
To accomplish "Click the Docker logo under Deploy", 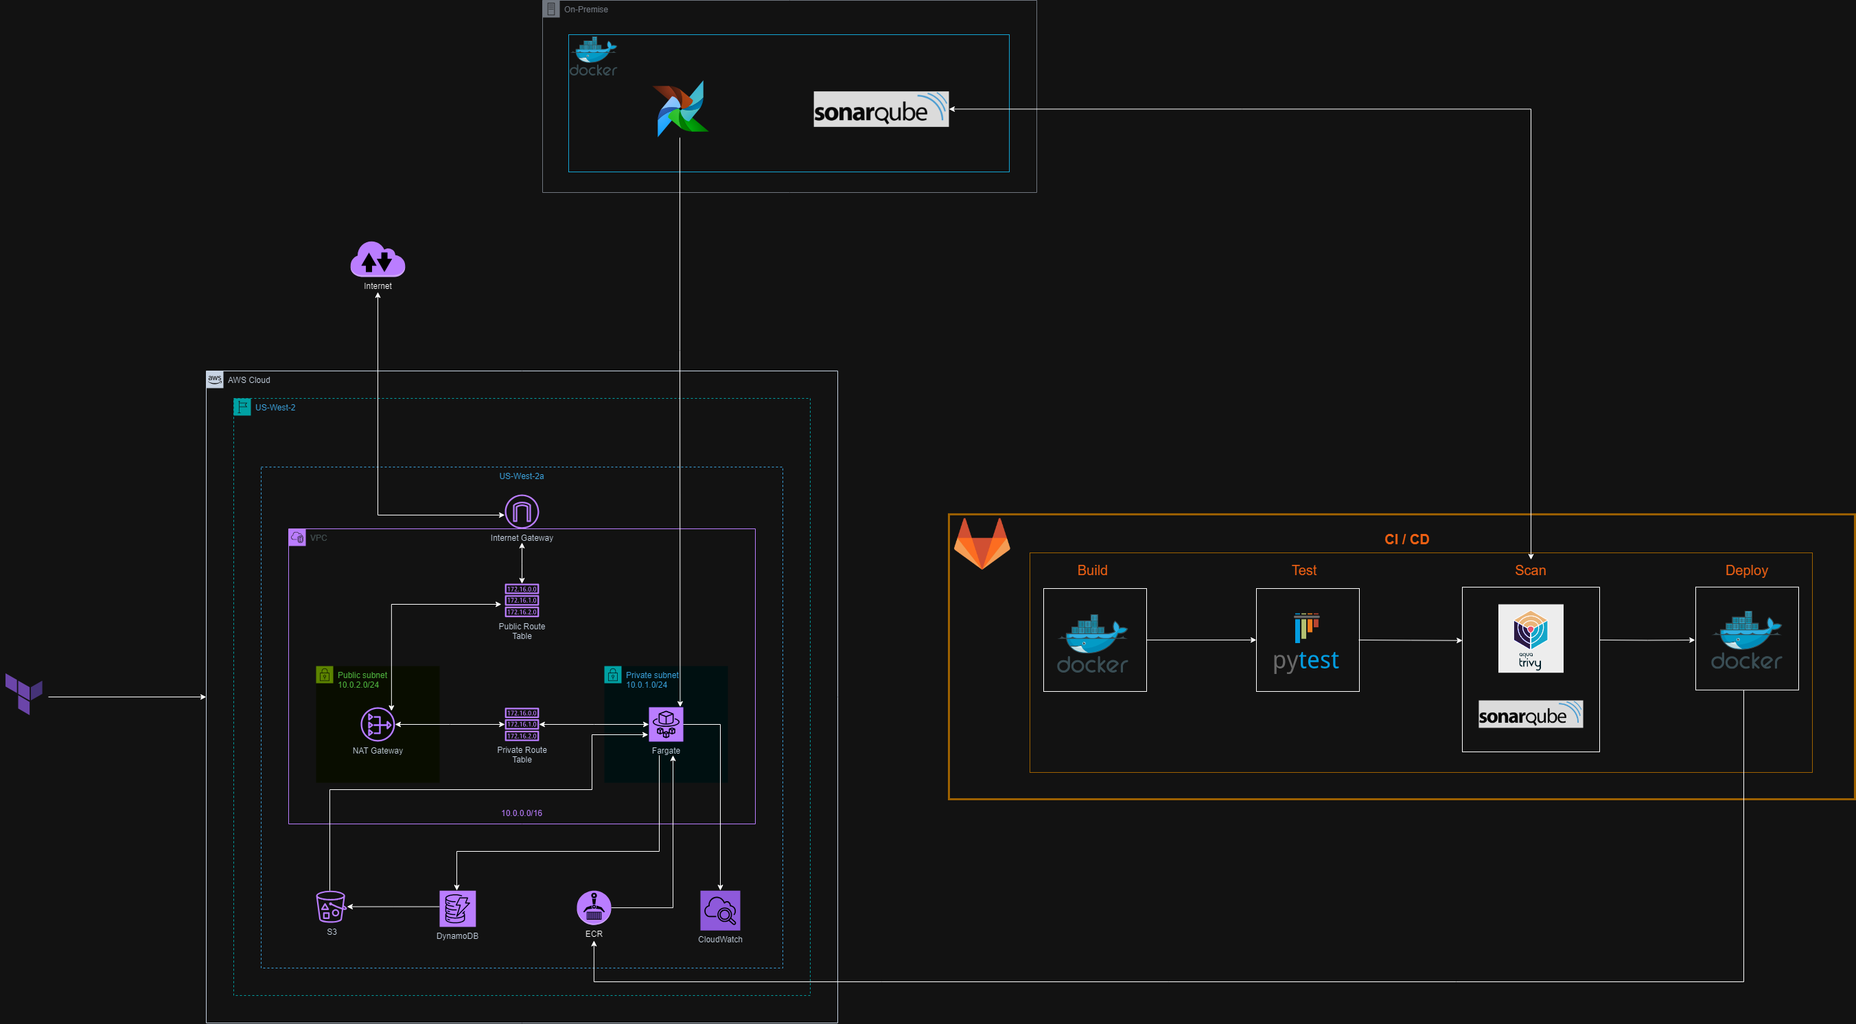I will click(1746, 640).
